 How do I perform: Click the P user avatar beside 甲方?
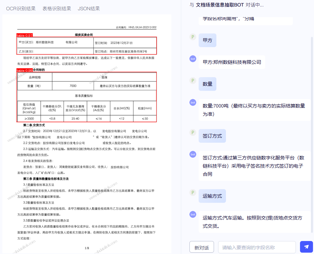pyautogui.click(x=193, y=37)
